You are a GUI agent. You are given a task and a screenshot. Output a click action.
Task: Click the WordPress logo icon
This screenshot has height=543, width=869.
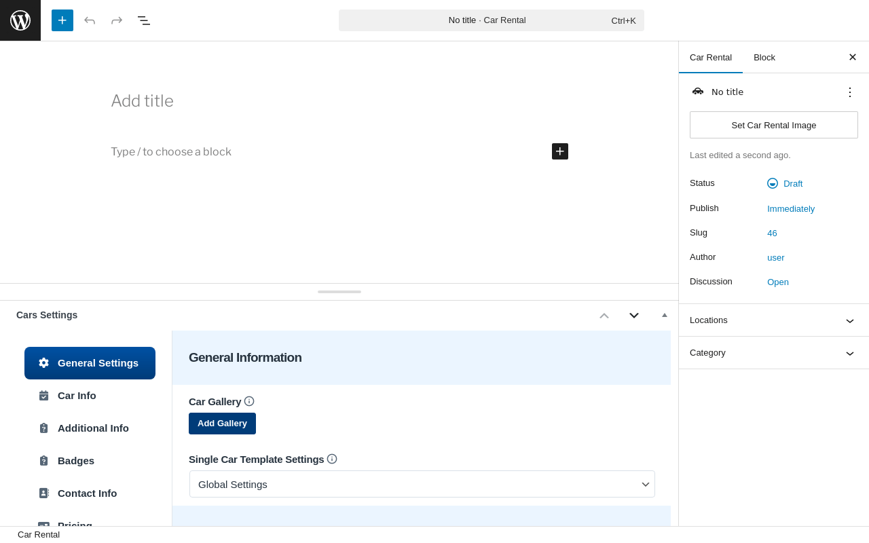click(20, 20)
